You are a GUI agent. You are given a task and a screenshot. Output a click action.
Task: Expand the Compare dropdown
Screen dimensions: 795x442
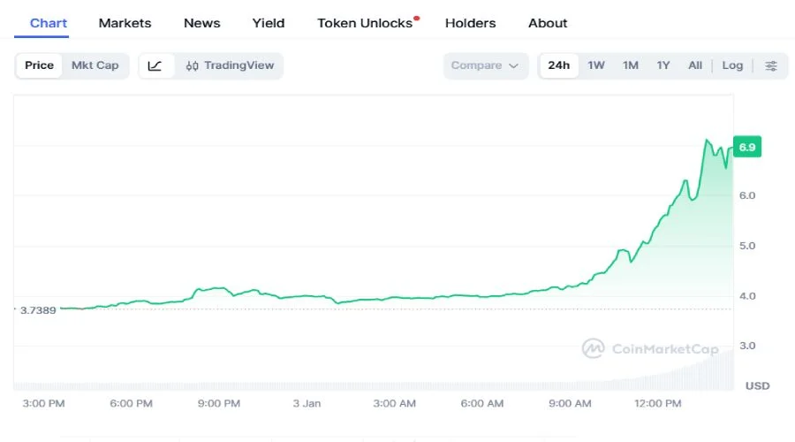[485, 65]
